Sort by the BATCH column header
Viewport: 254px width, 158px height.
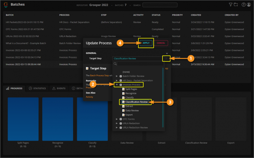(x=10, y=15)
